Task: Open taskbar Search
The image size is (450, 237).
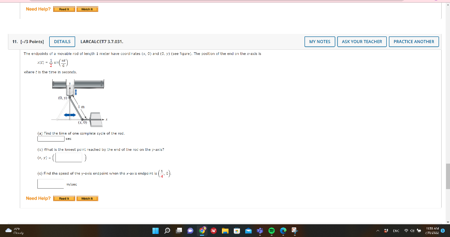Action: 167,231
